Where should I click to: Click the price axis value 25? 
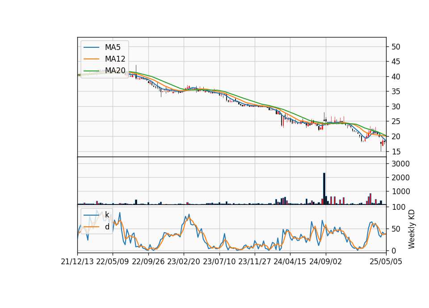395,121
